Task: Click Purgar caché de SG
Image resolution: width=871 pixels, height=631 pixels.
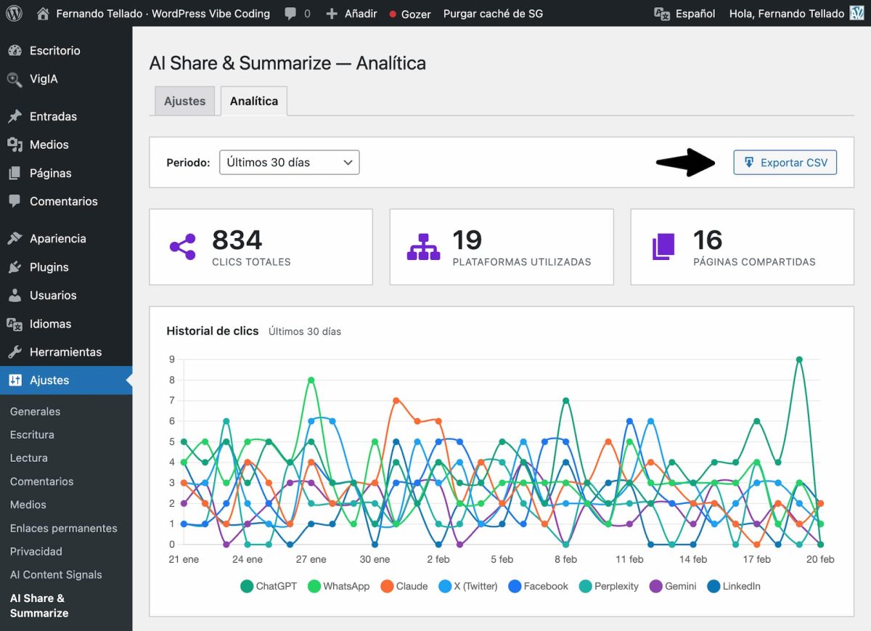Action: pyautogui.click(x=493, y=14)
